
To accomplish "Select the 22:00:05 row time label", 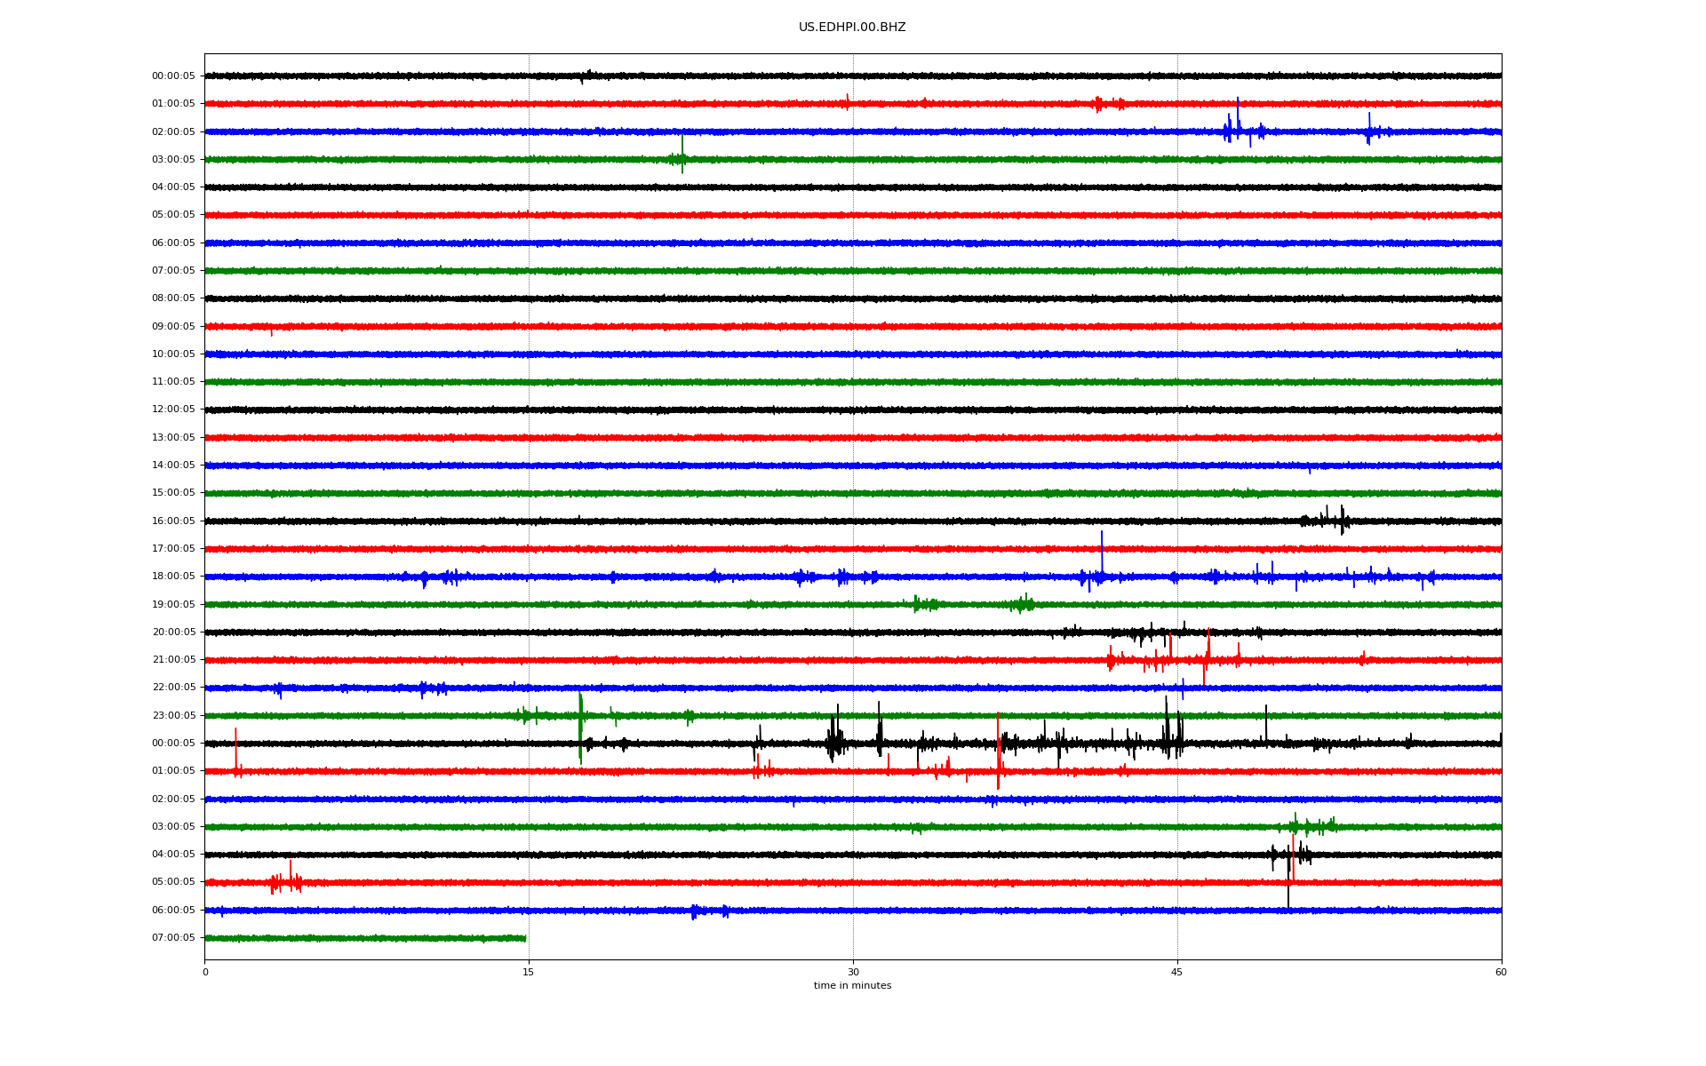I will [x=173, y=688].
